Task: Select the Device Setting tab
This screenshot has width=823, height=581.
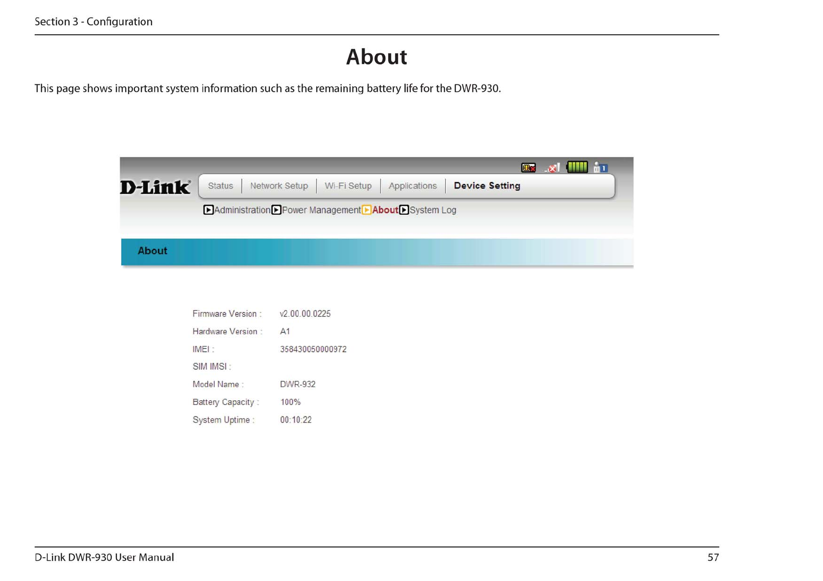Action: (x=487, y=186)
